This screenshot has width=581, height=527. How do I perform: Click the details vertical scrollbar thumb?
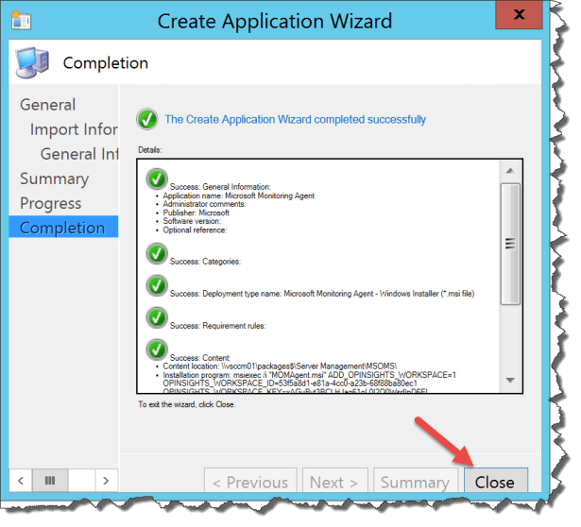510,244
